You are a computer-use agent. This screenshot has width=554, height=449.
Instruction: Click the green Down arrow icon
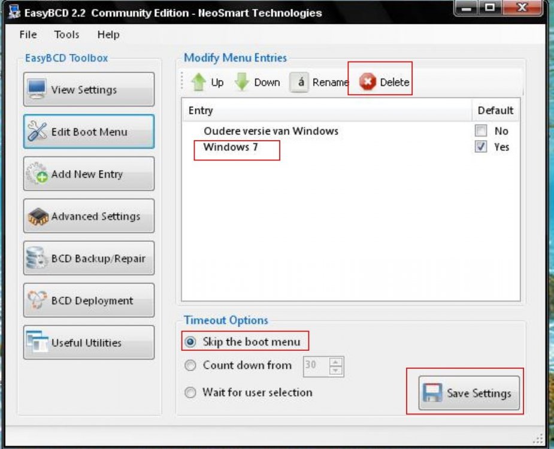tap(242, 82)
